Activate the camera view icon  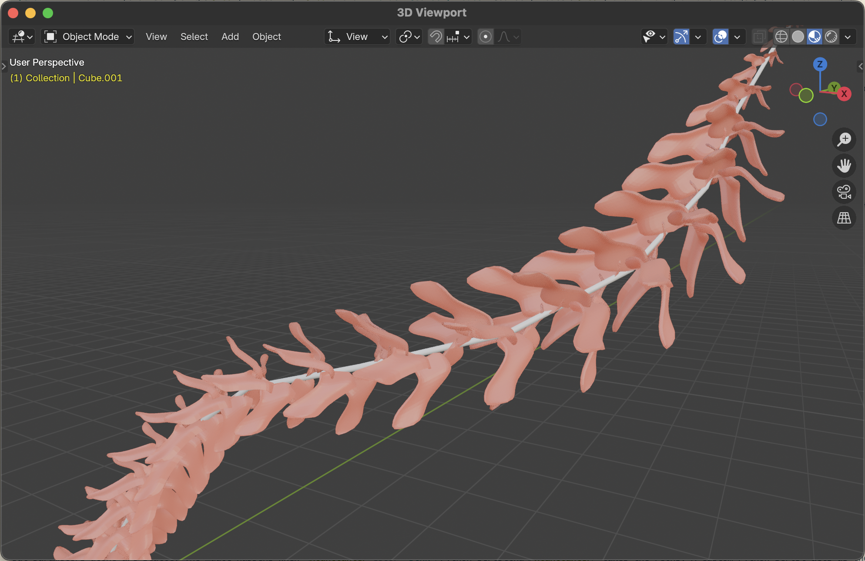coord(844,192)
